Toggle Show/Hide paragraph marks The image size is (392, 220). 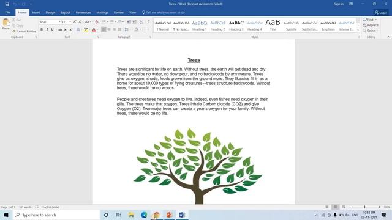(149, 22)
